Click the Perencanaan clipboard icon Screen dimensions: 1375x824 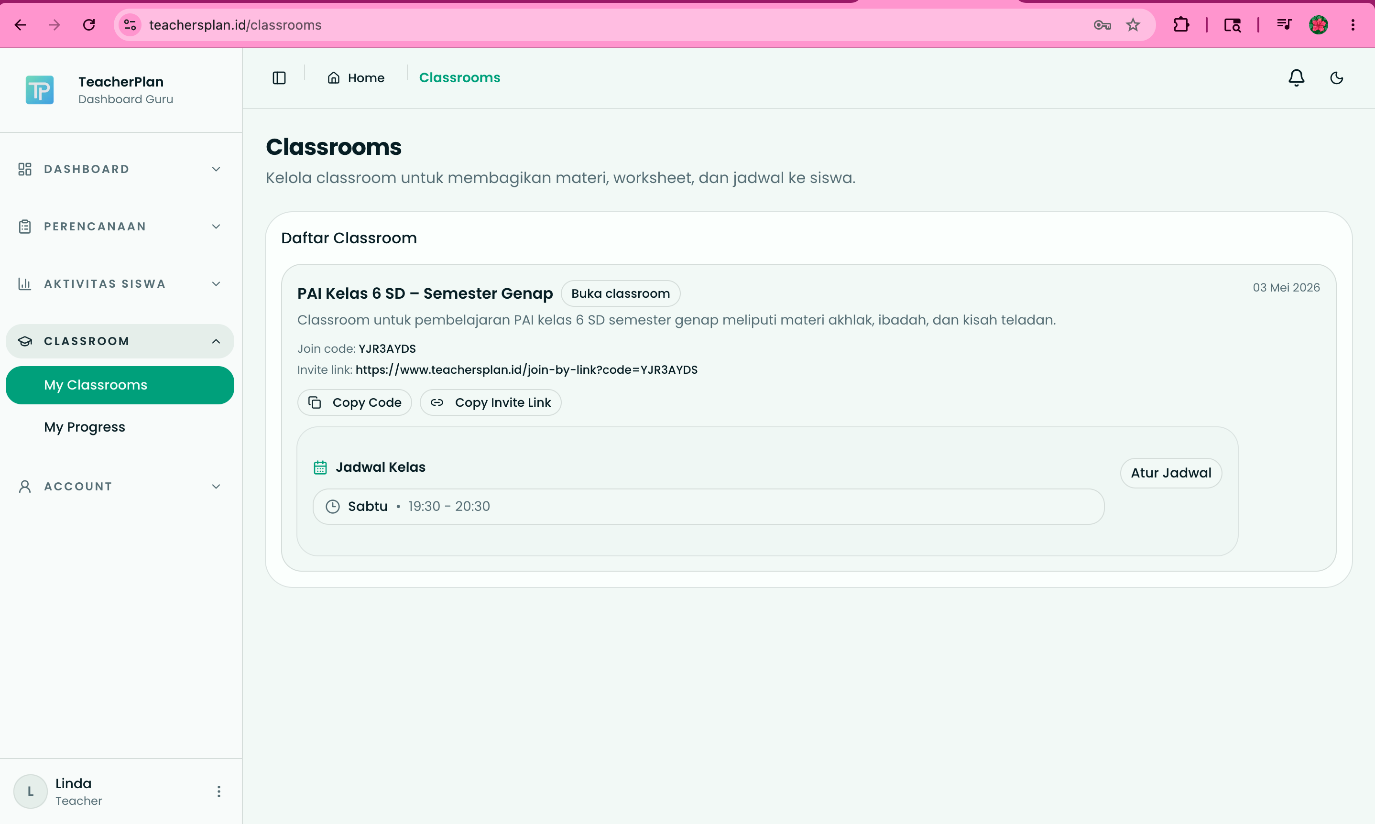pyautogui.click(x=24, y=227)
